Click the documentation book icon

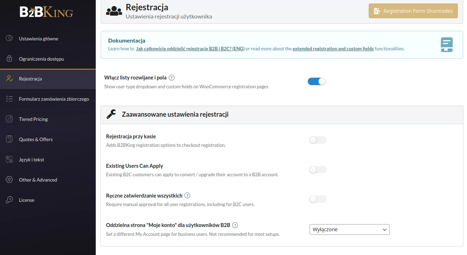point(446,45)
